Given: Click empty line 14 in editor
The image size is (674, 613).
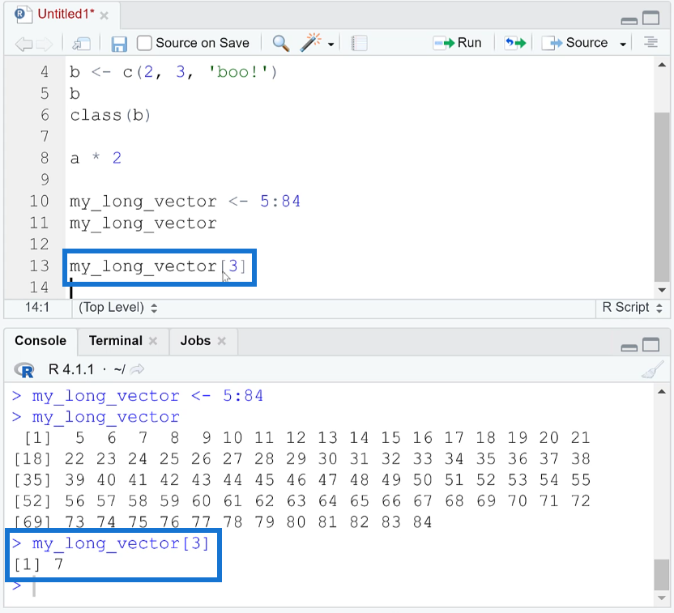Looking at the screenshot, I should tap(361, 287).
